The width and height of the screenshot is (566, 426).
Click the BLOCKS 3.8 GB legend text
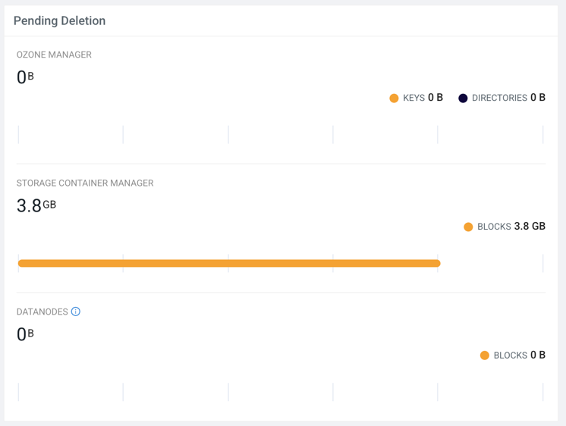tap(511, 227)
